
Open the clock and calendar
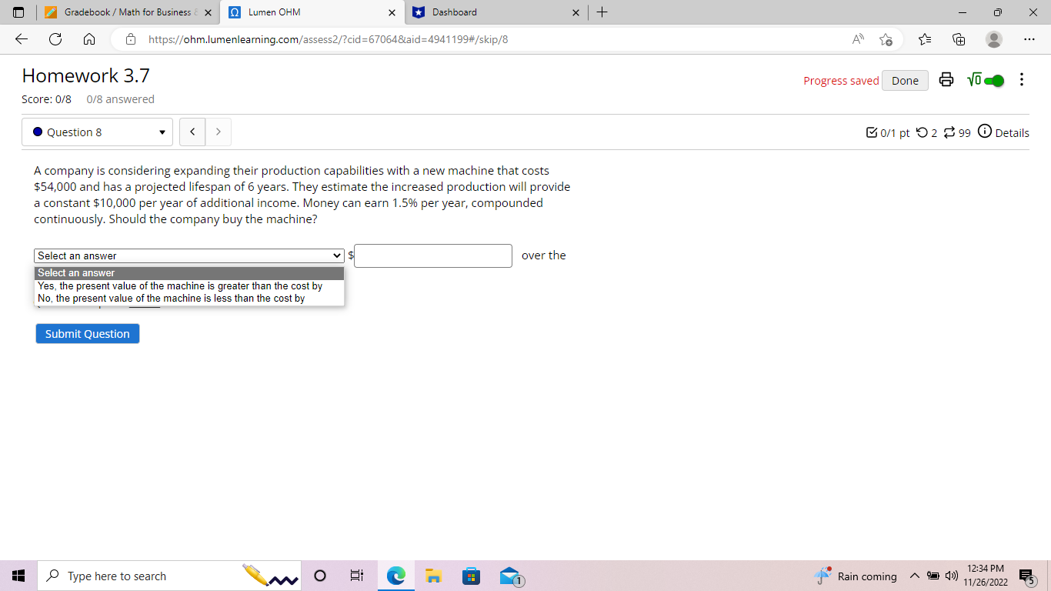(985, 576)
